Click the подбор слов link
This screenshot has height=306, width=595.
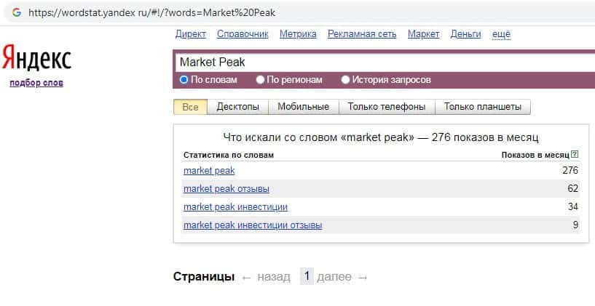[x=36, y=83]
